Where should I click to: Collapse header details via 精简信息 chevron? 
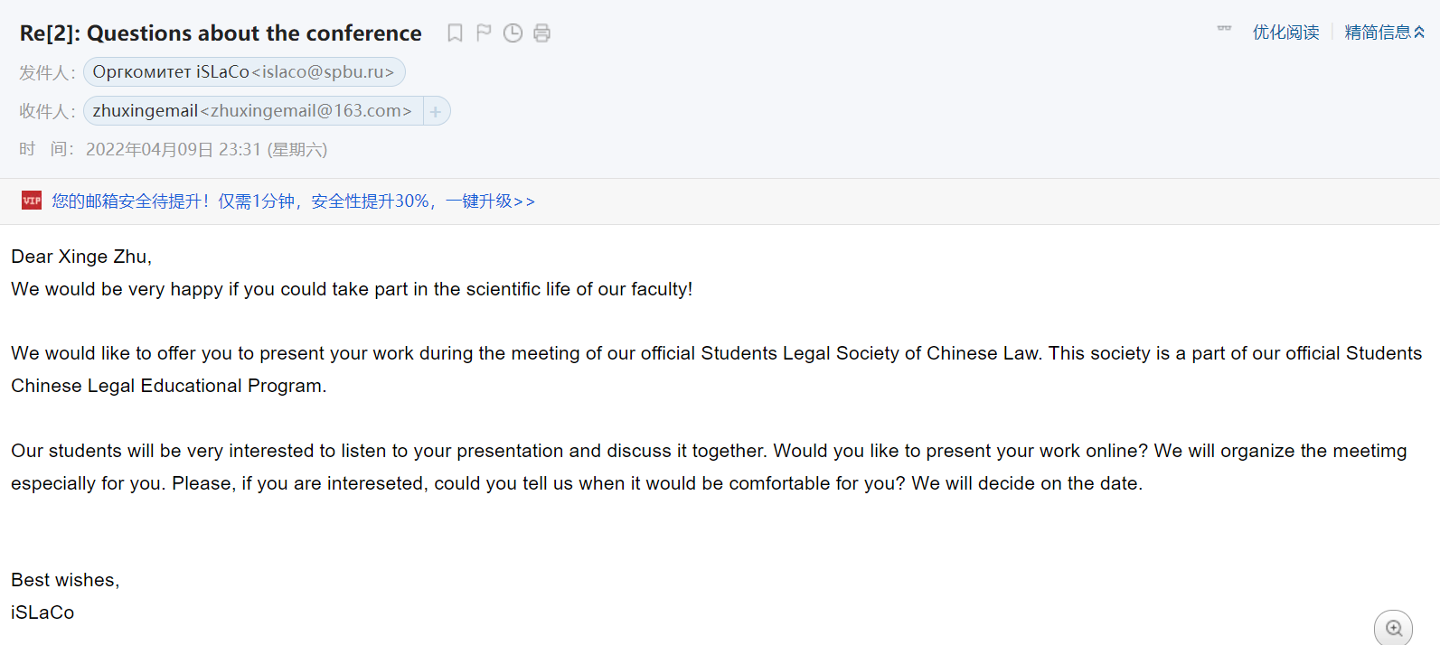(1419, 33)
